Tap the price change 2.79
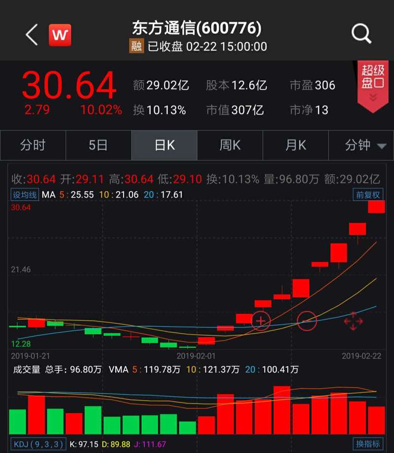Viewport: 394px width, 453px height. point(37,110)
